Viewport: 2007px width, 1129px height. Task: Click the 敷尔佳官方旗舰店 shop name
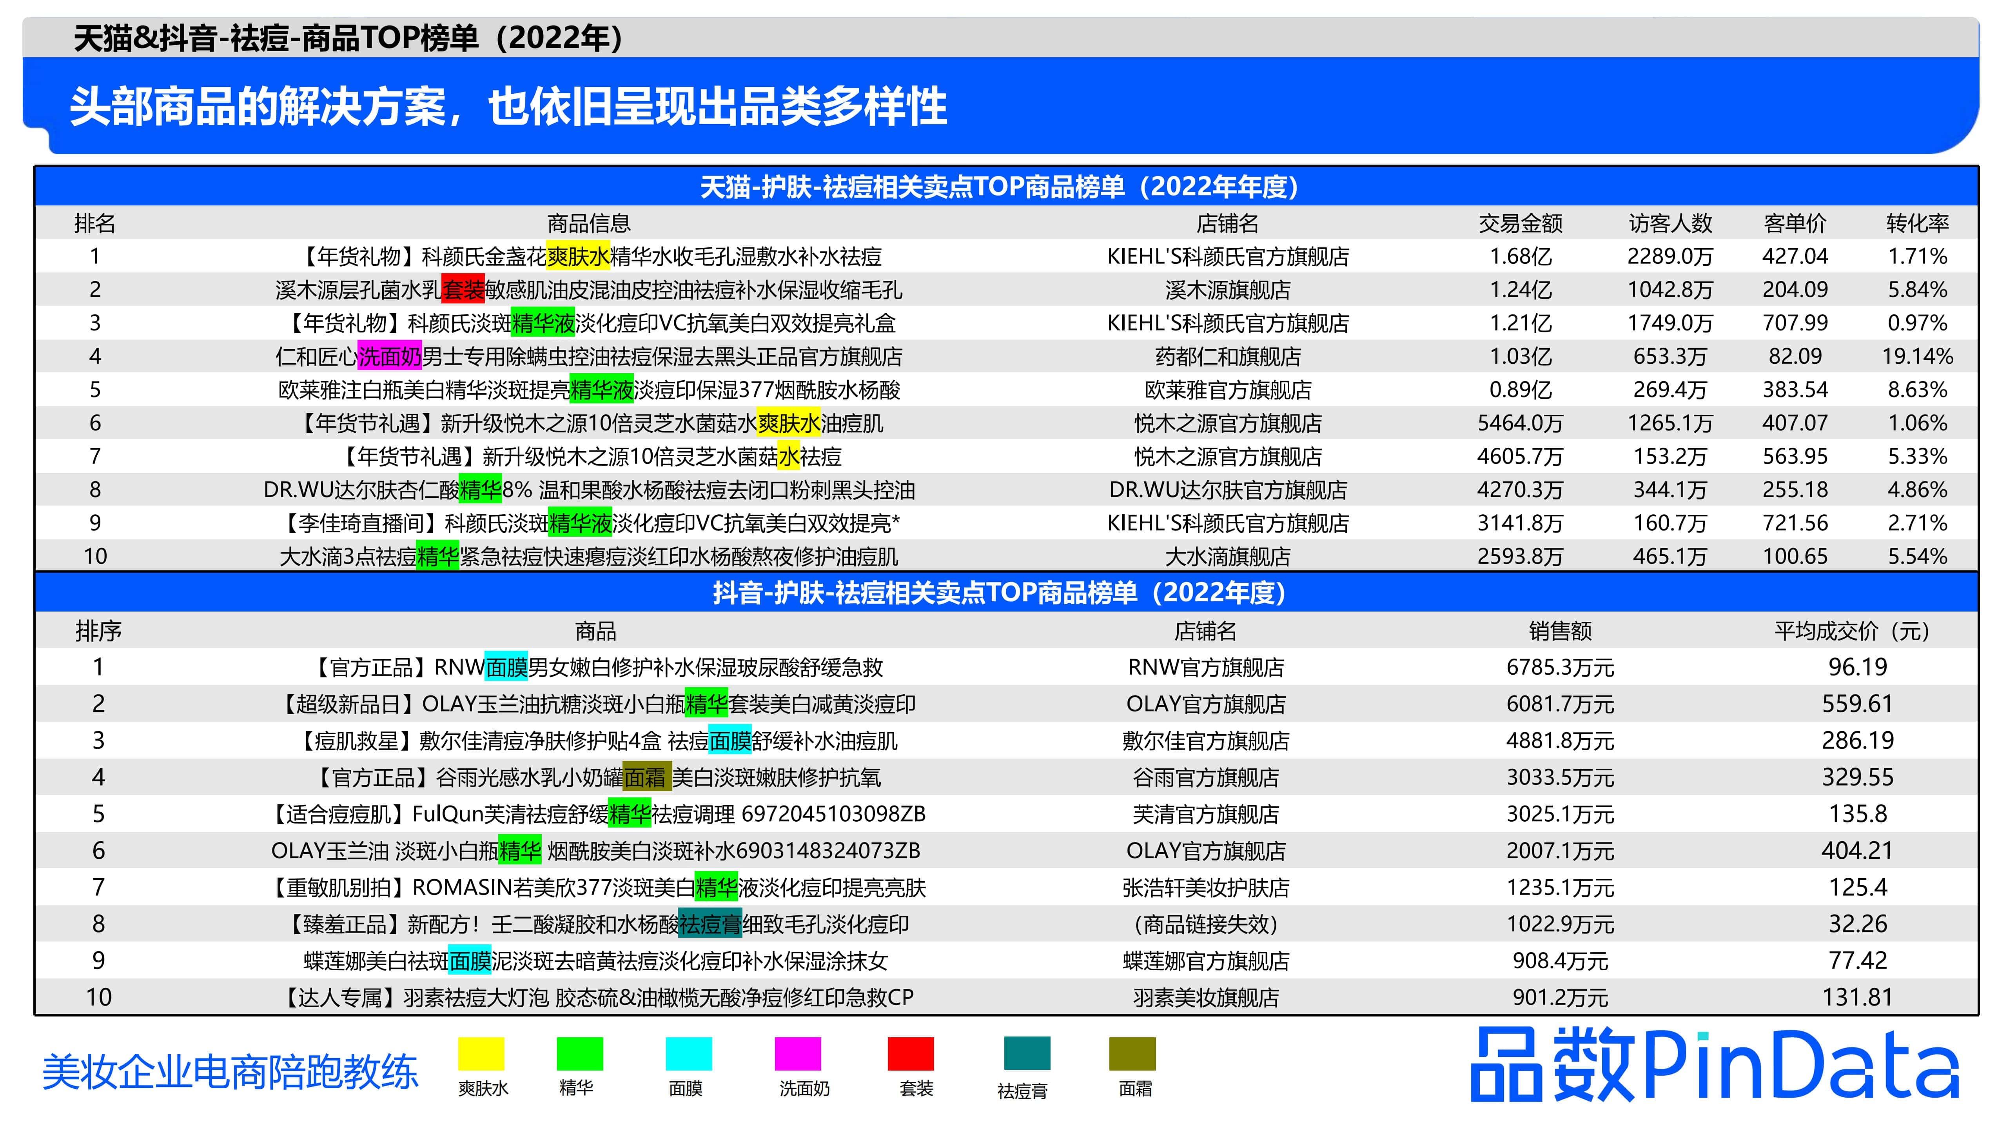[1206, 740]
